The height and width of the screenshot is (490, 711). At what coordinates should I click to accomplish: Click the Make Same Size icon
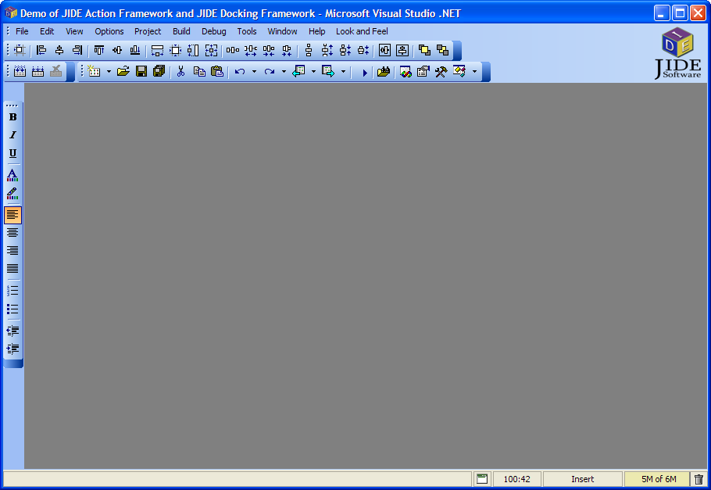click(211, 50)
